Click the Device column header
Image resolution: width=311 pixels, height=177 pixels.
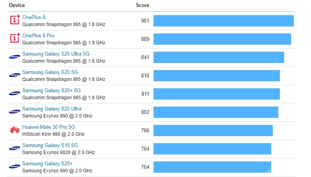coord(17,5)
